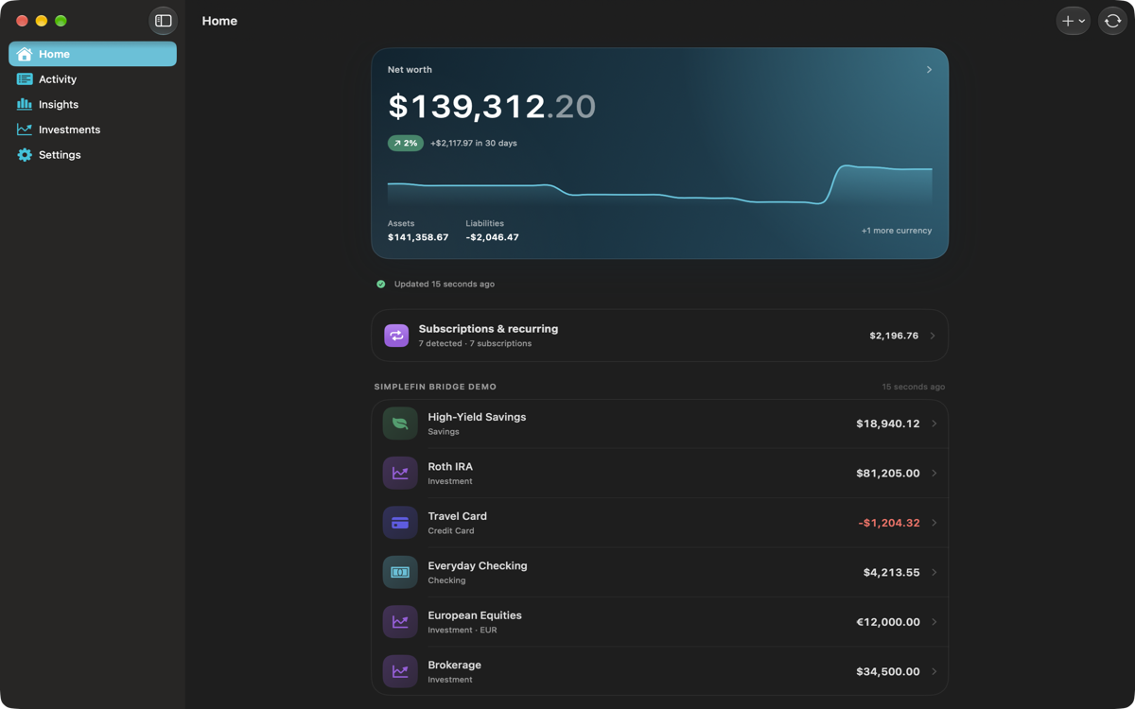1135x709 pixels.
Task: Click the $34,500.00 balance
Action: pyautogui.click(x=888, y=671)
